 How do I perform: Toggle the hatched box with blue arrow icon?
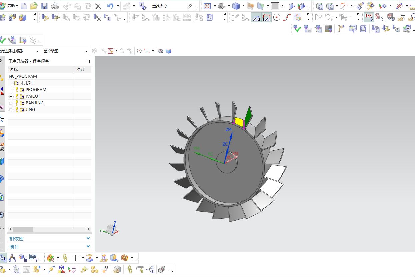[256, 17]
